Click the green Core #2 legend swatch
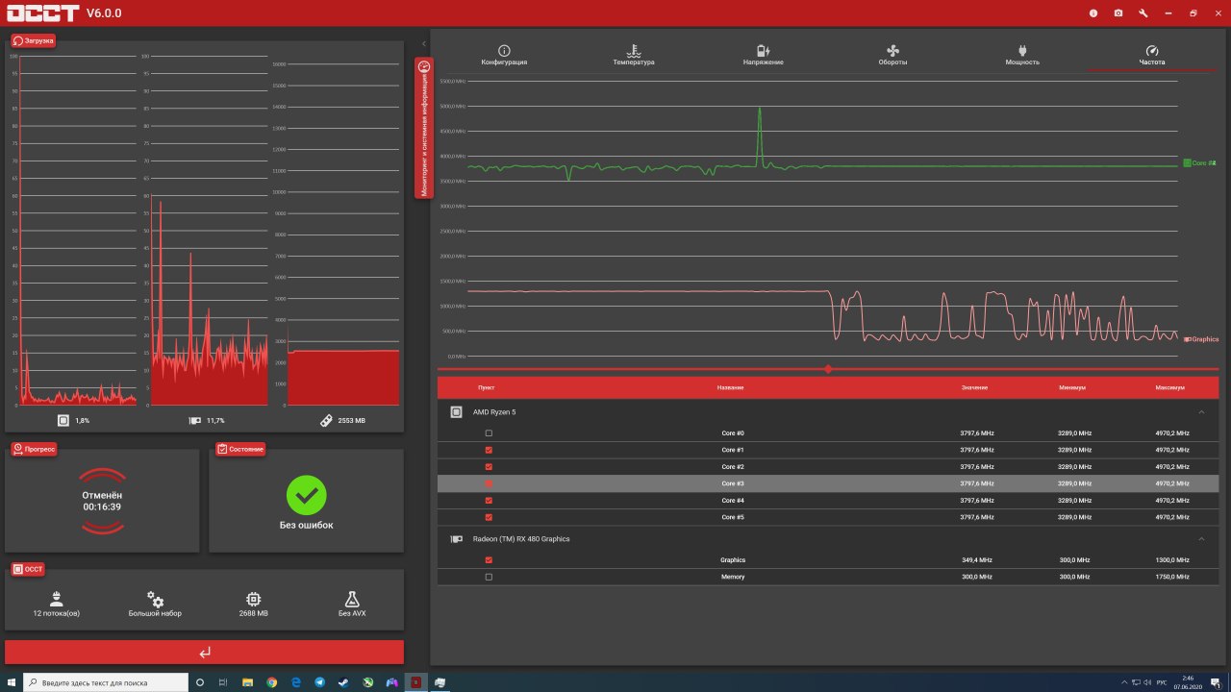 [1187, 163]
